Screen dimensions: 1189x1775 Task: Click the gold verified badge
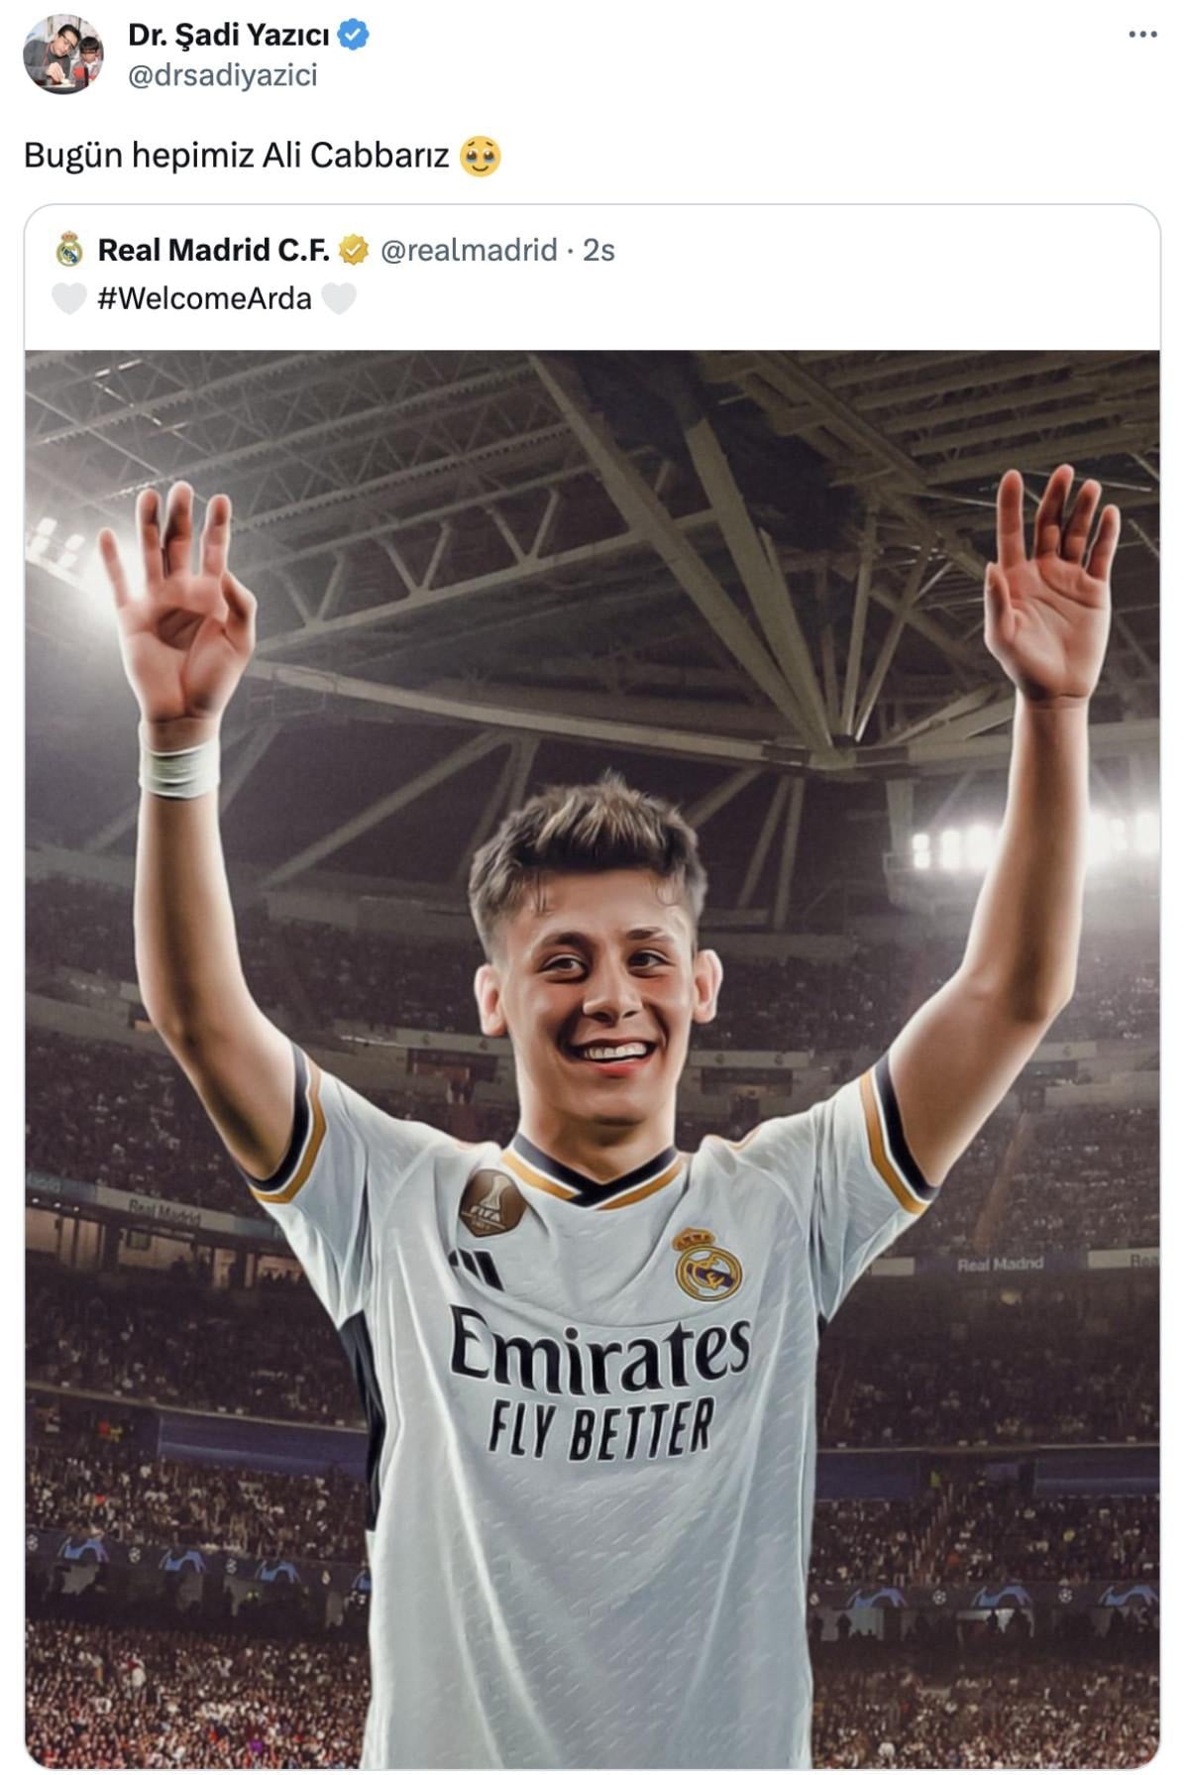tap(354, 250)
